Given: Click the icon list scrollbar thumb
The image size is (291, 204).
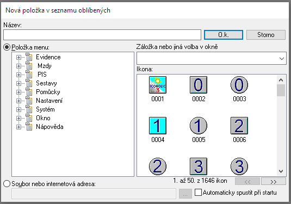Looking at the screenshot, I should (x=281, y=90).
